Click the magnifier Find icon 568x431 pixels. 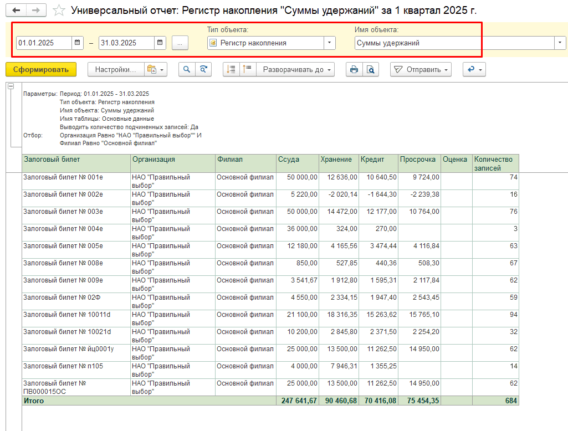[187, 69]
